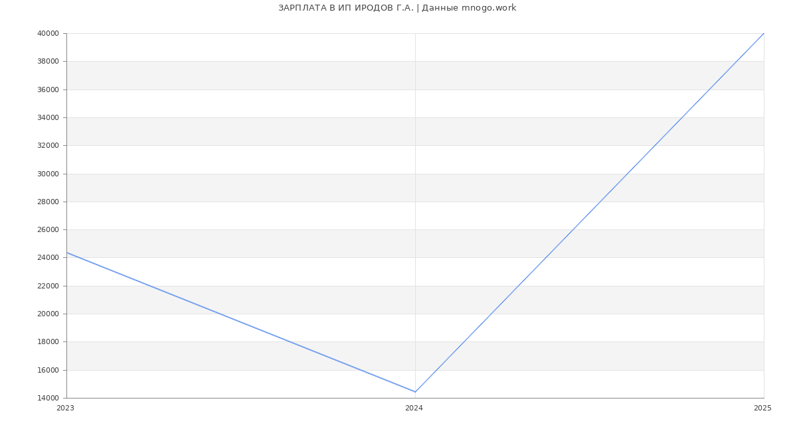Image resolution: width=797 pixels, height=431 pixels.
Task: Select the 2023 starting data point on the line
Action: point(66,253)
